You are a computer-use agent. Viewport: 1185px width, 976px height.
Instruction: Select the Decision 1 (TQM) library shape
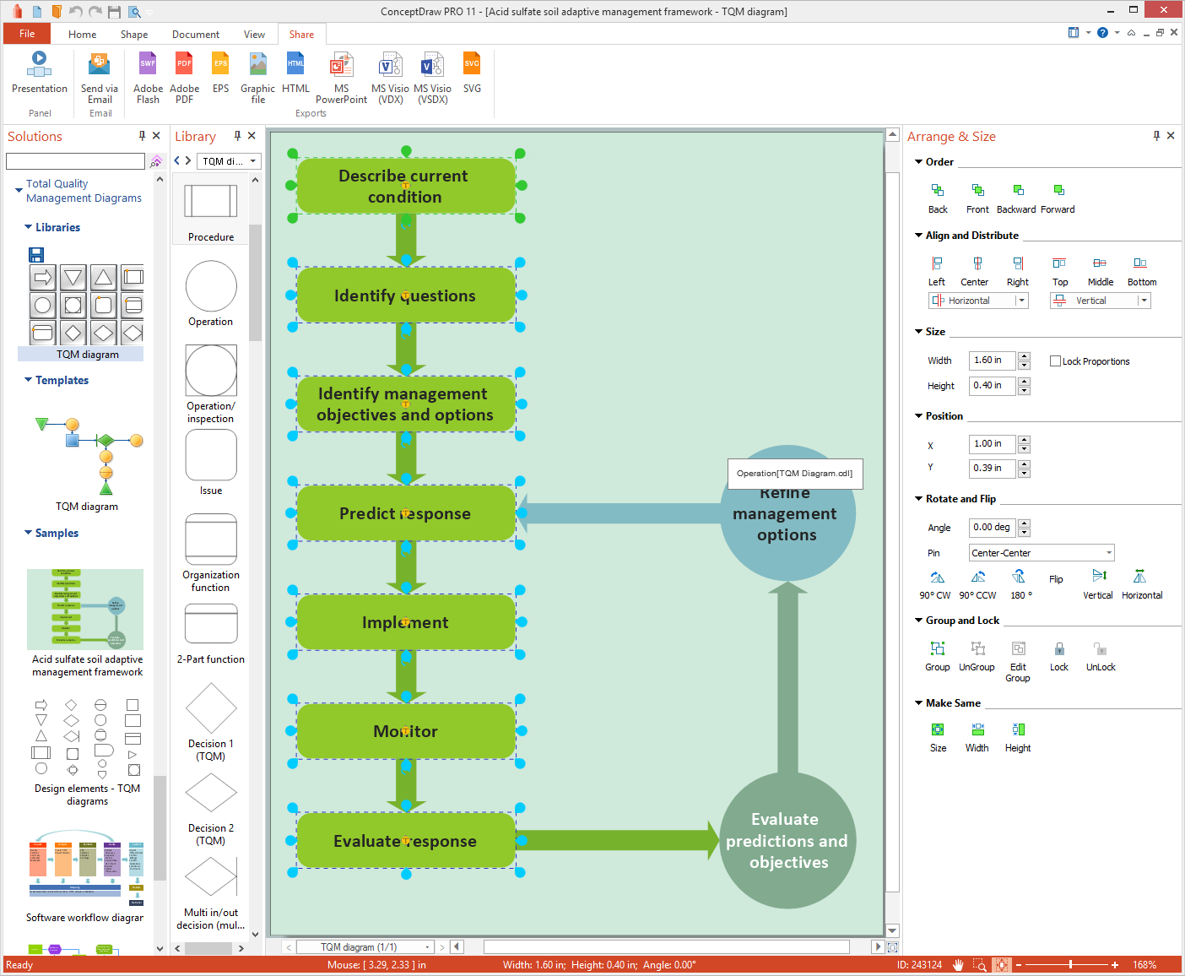[211, 709]
